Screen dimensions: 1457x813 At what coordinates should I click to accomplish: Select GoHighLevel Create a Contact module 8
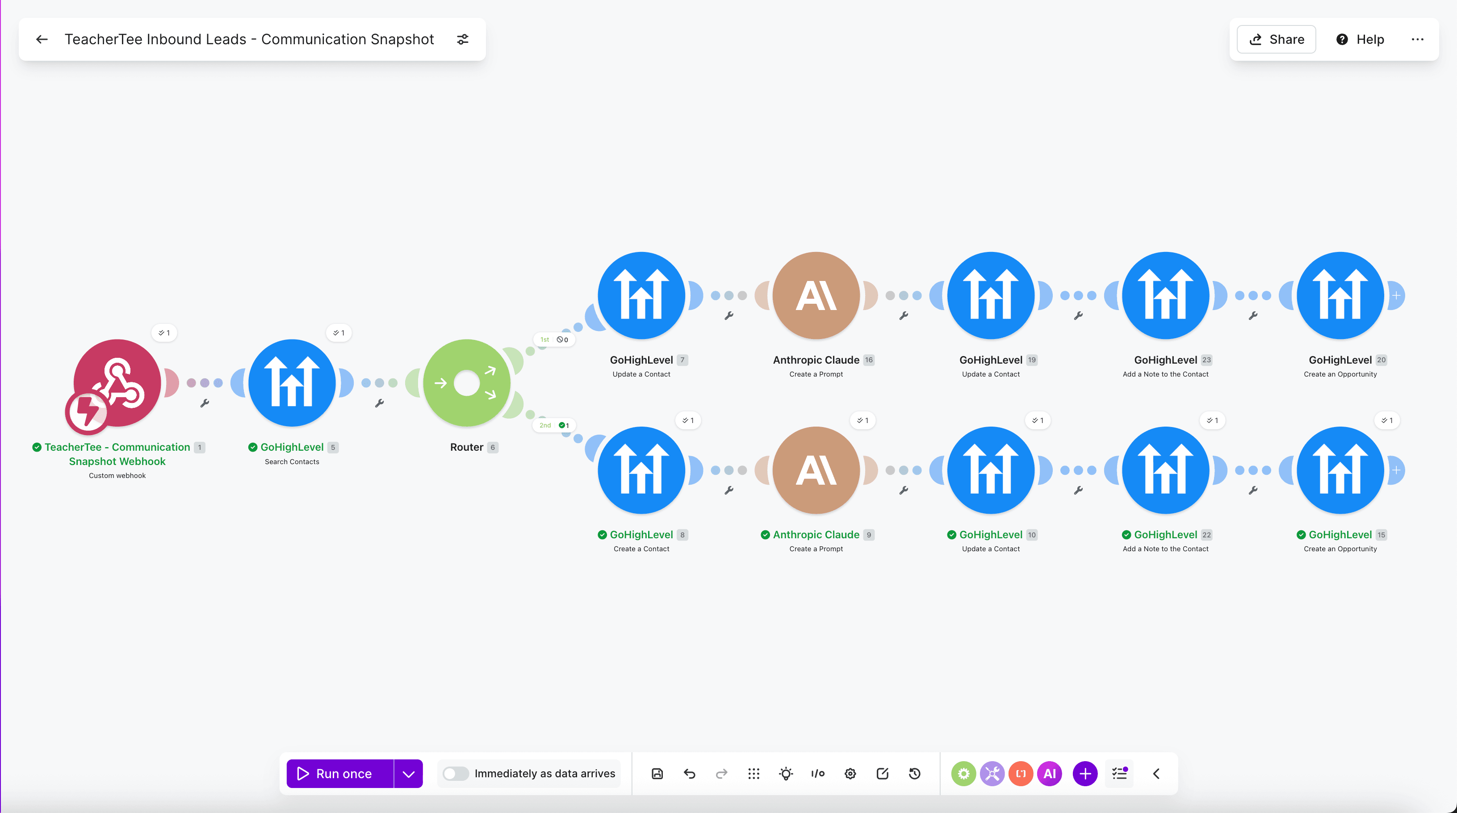tap(641, 470)
